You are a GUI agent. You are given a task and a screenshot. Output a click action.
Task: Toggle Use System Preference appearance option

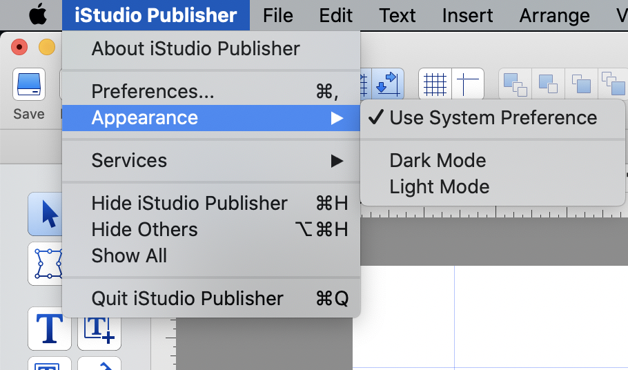click(493, 118)
